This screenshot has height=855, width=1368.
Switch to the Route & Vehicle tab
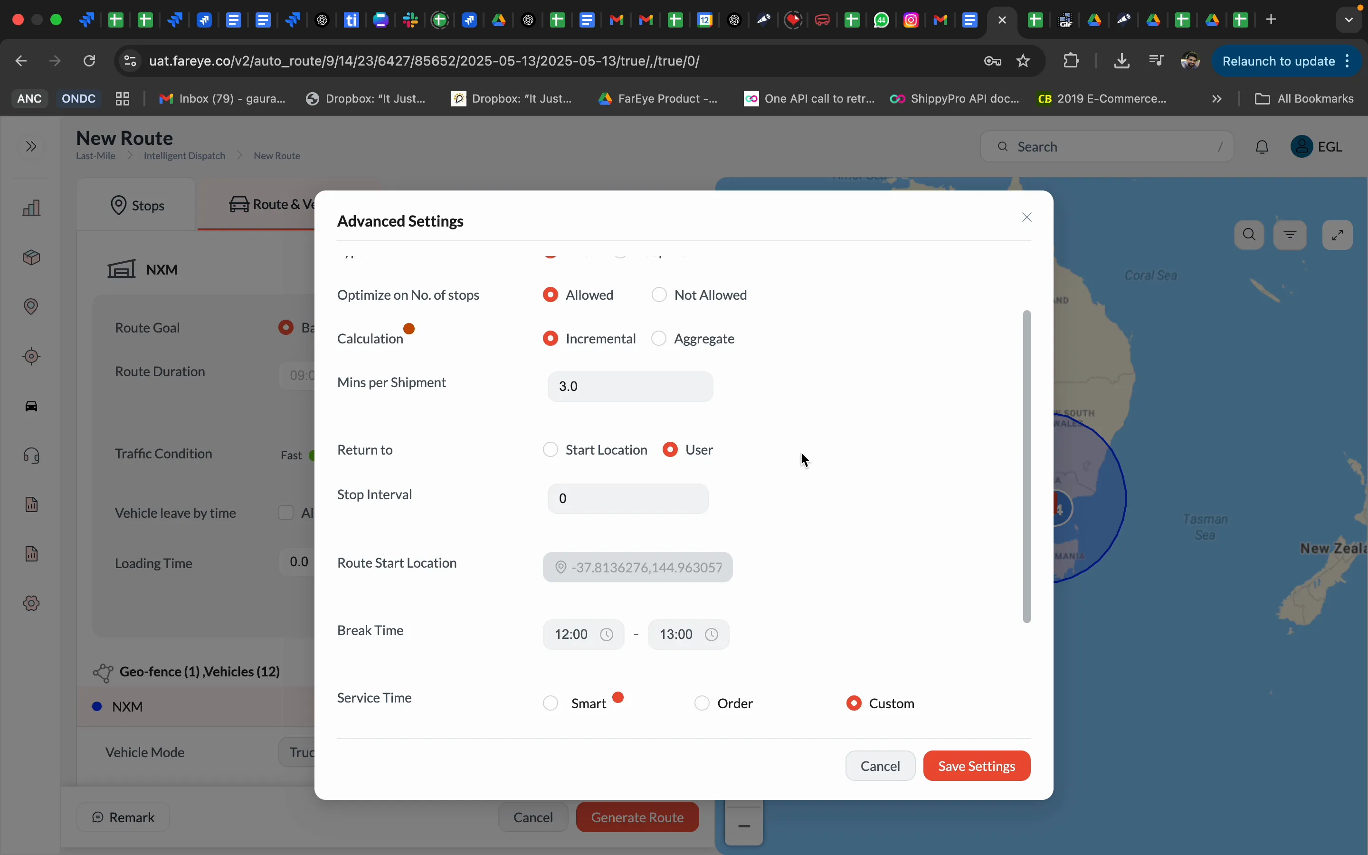256,205
